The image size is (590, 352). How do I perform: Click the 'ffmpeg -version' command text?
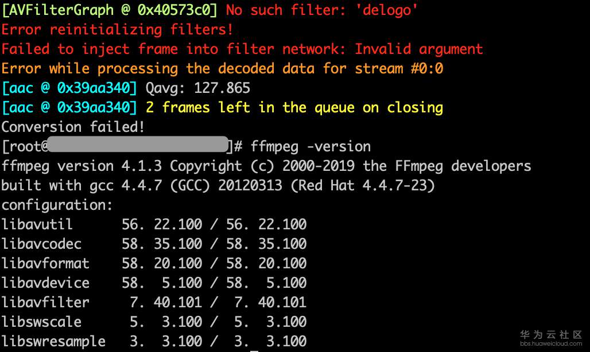[x=310, y=146]
